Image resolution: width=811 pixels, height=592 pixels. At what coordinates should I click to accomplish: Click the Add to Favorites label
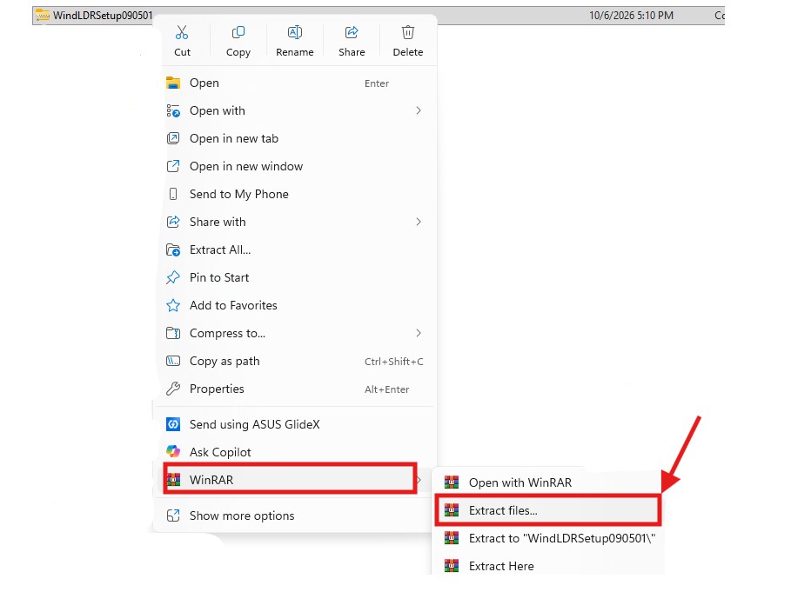[x=233, y=305]
